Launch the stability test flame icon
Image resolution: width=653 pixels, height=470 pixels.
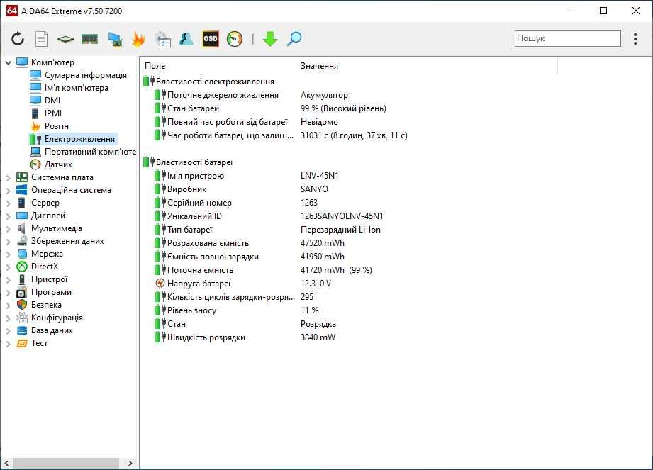coord(138,39)
